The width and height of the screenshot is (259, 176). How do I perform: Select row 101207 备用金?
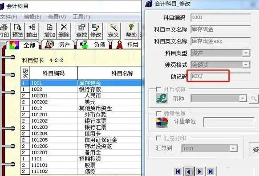[x=81, y=152]
